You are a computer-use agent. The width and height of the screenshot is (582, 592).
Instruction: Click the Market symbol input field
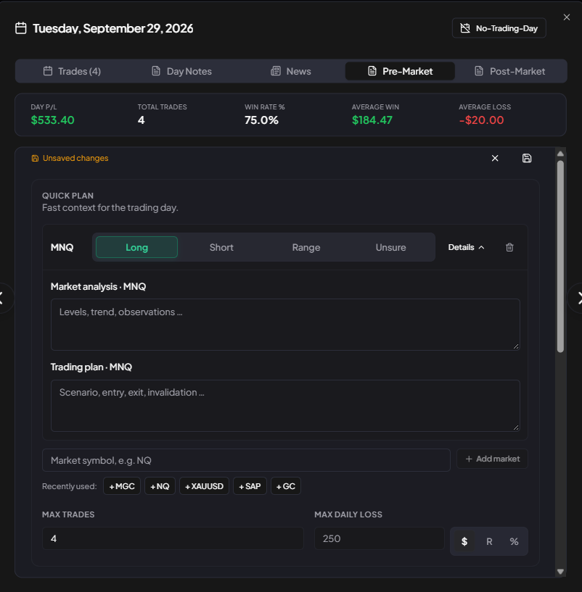[x=246, y=460]
